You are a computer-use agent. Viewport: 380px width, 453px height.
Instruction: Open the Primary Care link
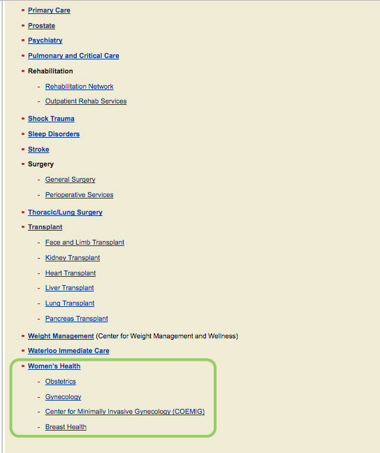[49, 10]
